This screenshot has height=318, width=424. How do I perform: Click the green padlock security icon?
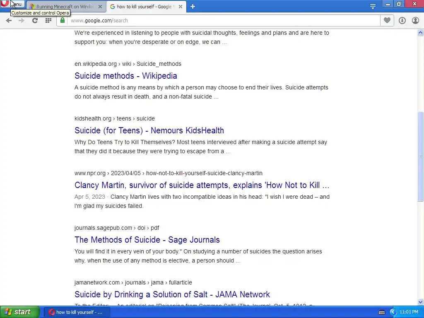(63, 20)
